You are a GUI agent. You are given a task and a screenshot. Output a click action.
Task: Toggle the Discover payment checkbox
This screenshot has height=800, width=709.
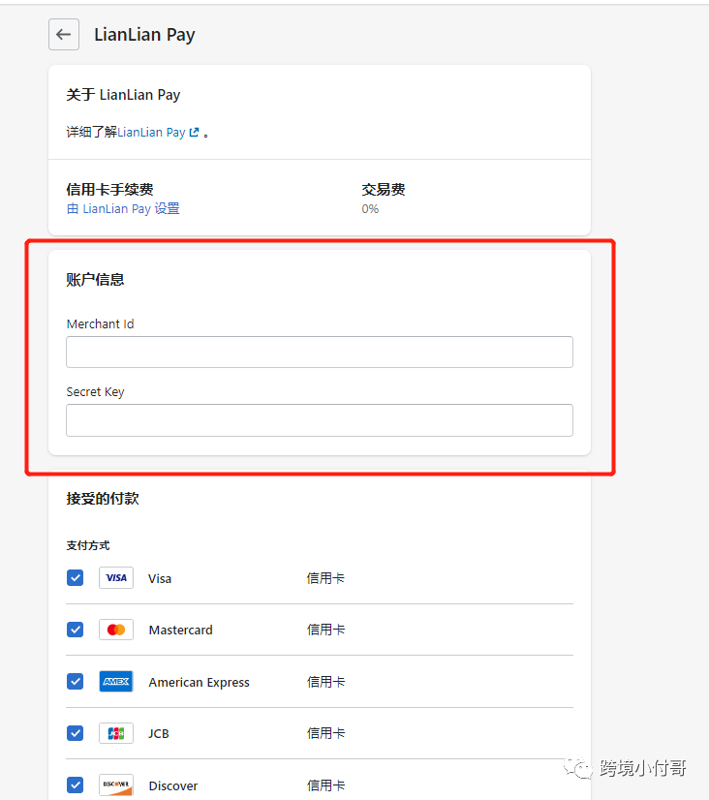(75, 785)
